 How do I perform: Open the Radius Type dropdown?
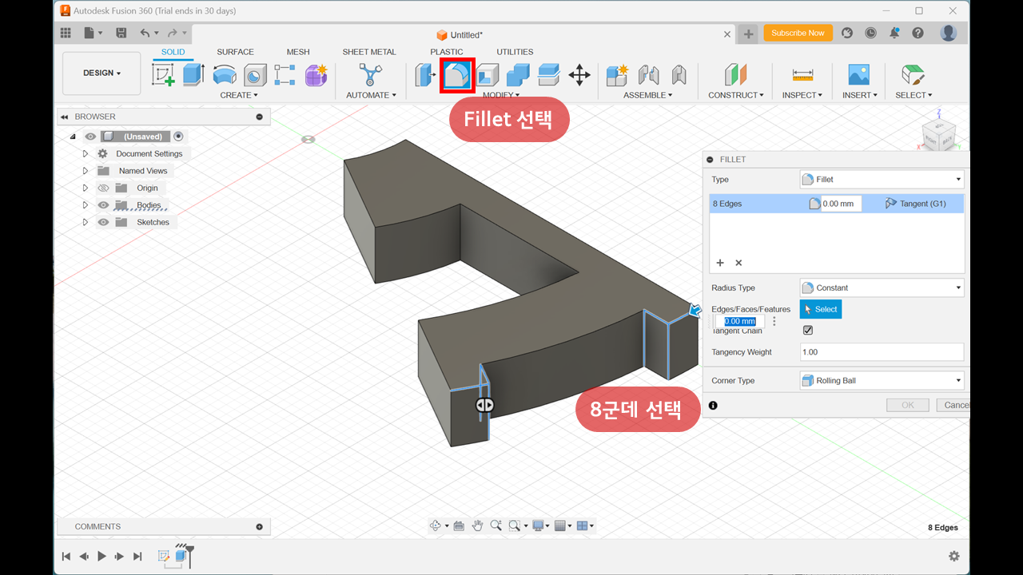[x=882, y=287]
